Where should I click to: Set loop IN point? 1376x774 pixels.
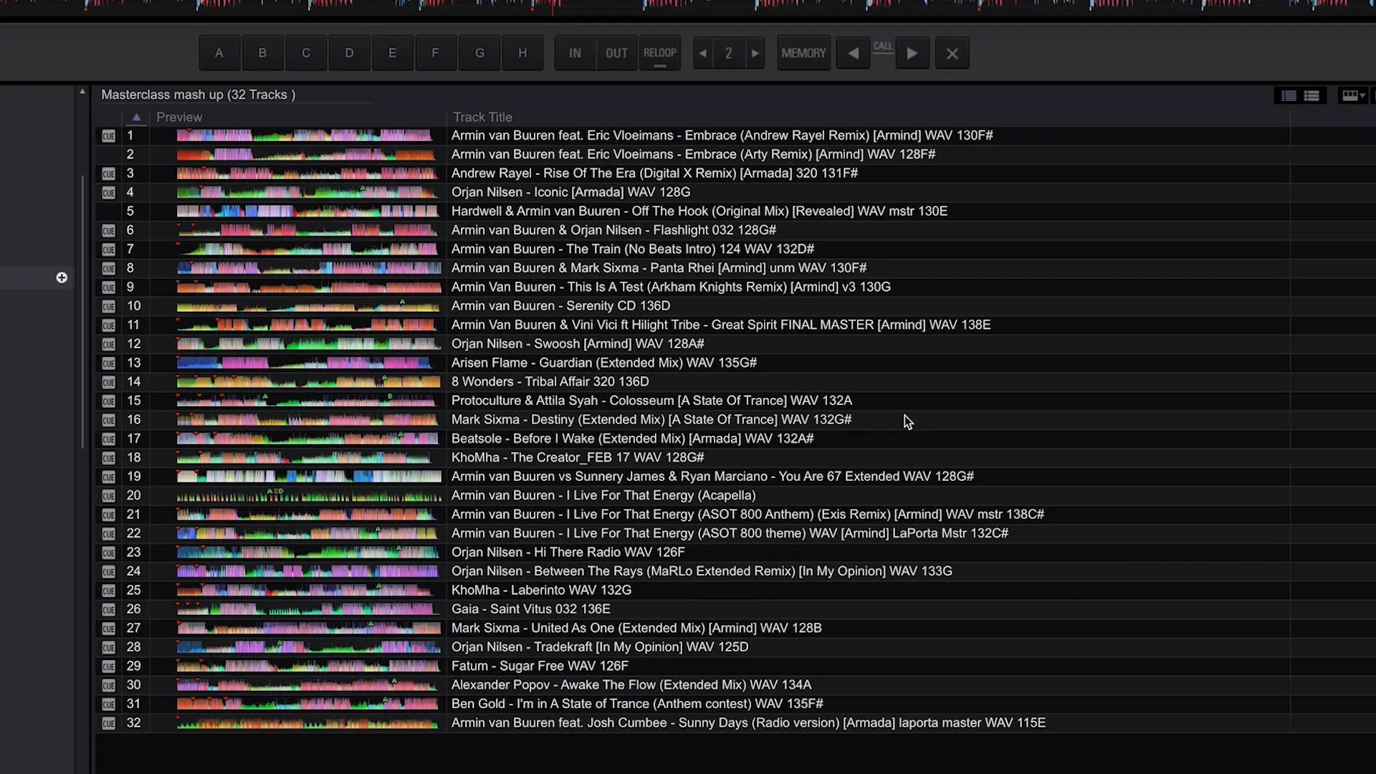[575, 53]
